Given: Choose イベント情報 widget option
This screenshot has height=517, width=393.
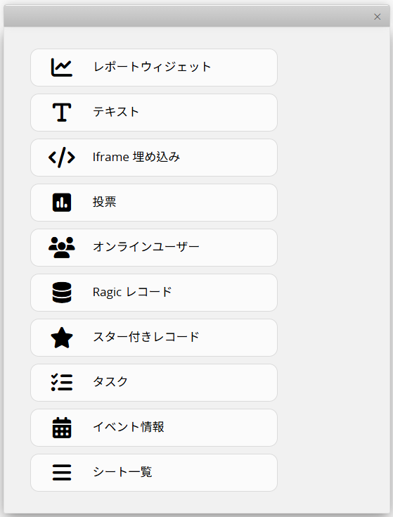Looking at the screenshot, I should (154, 428).
